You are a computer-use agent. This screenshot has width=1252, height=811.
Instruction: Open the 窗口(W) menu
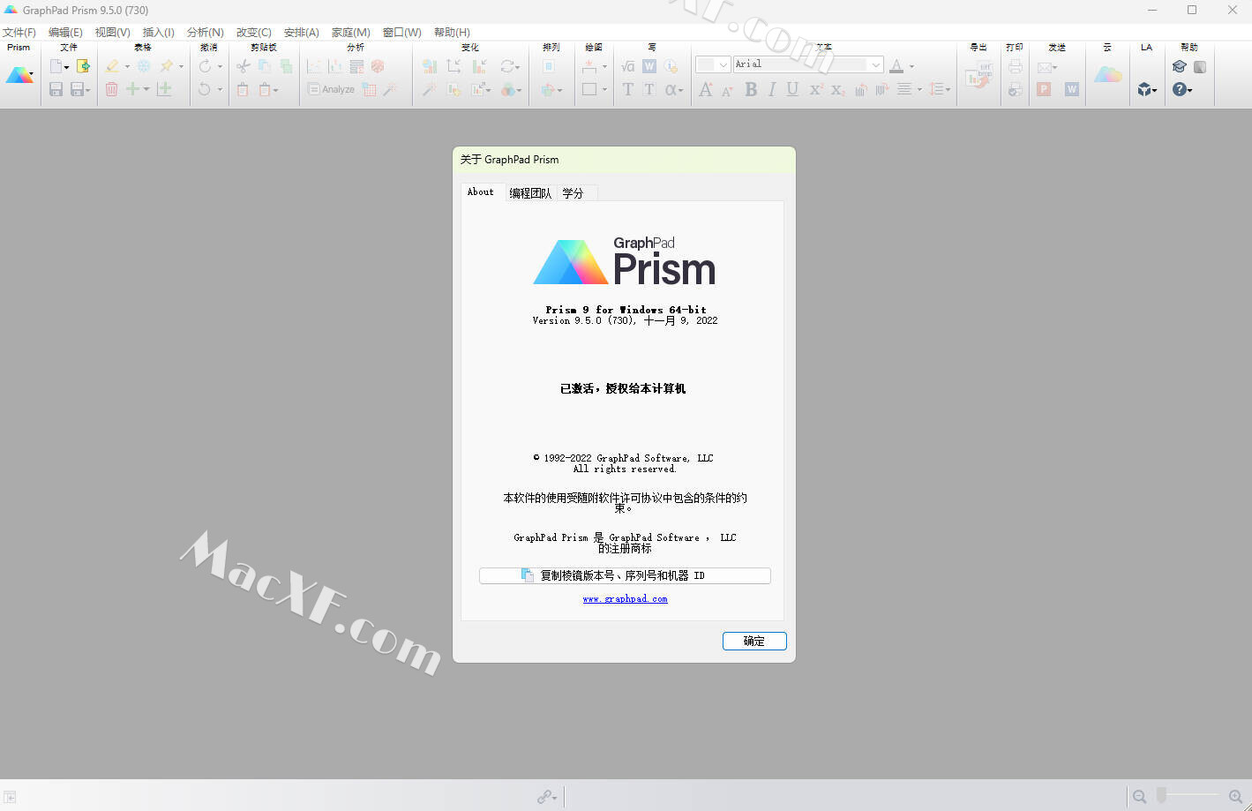click(402, 33)
